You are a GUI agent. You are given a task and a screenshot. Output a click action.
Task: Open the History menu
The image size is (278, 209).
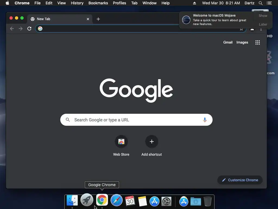tap(77, 3)
